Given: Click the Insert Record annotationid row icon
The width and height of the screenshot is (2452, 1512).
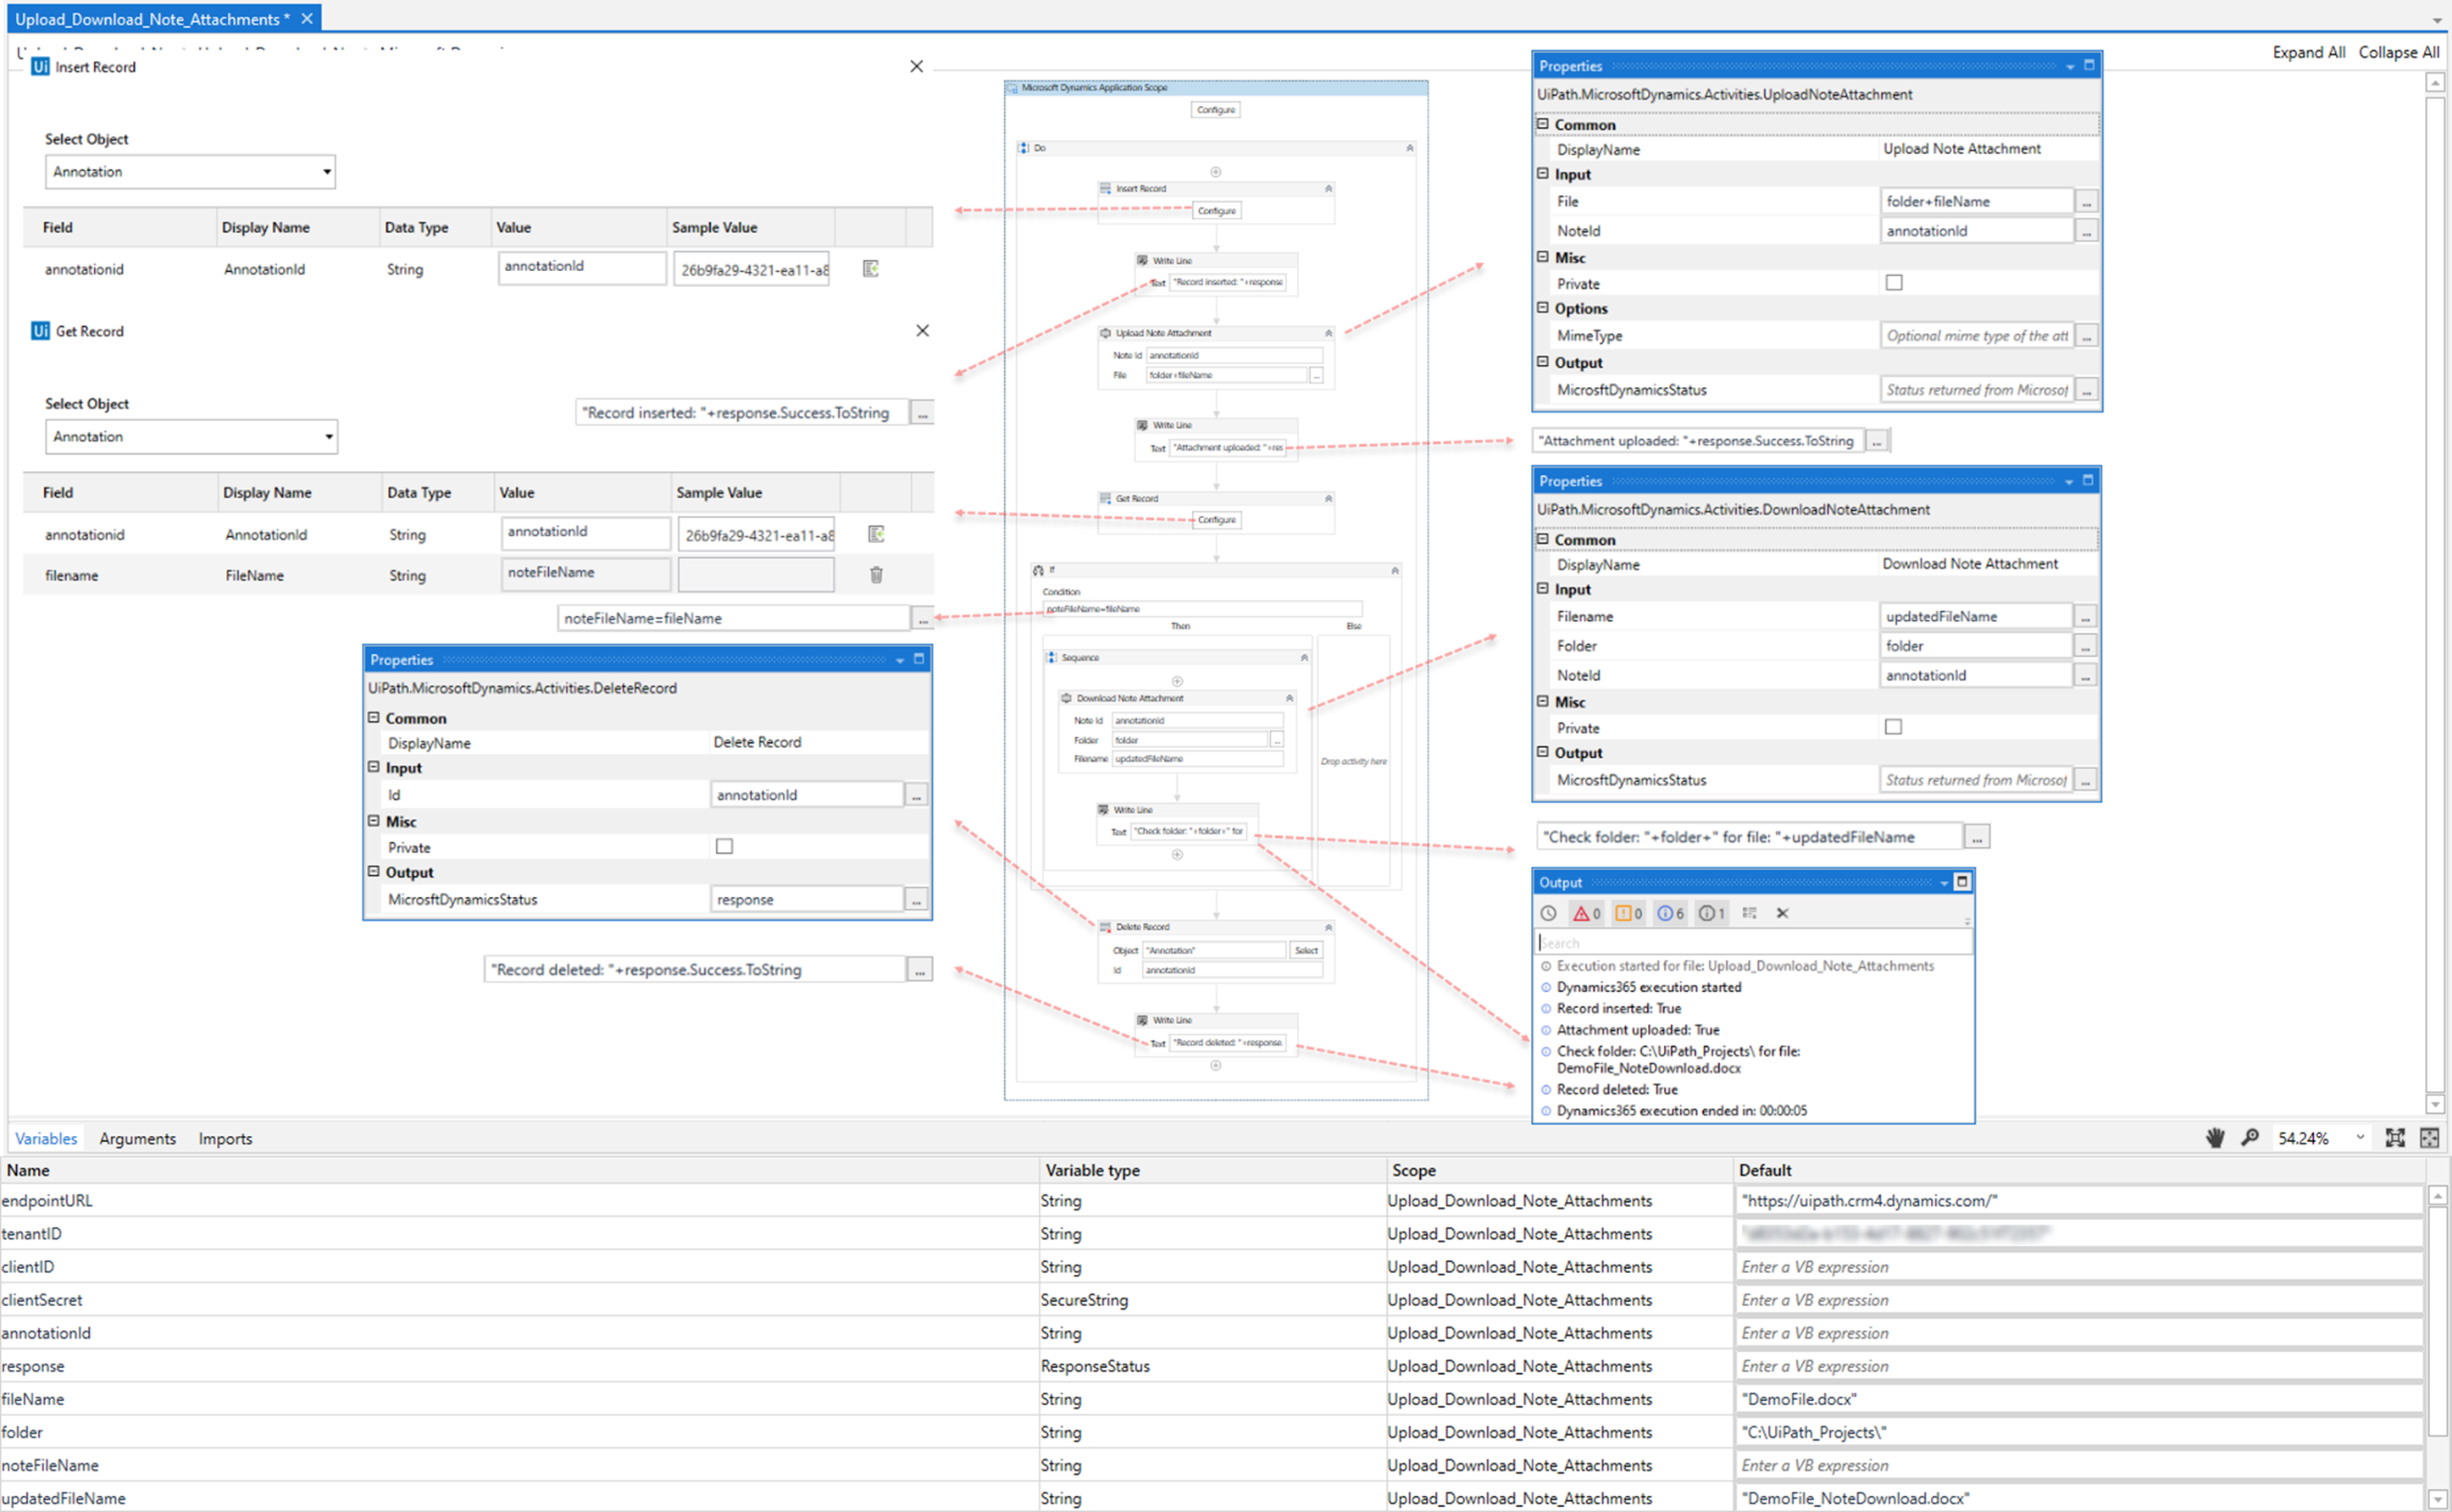Looking at the screenshot, I should (871, 269).
